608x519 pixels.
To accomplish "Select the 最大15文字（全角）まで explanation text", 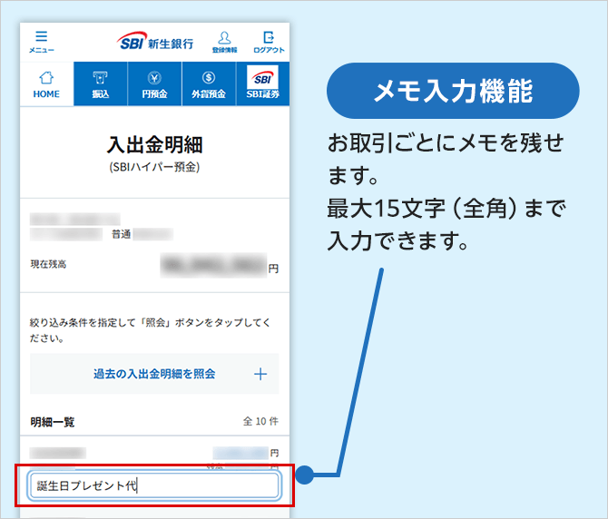I will pos(446,209).
